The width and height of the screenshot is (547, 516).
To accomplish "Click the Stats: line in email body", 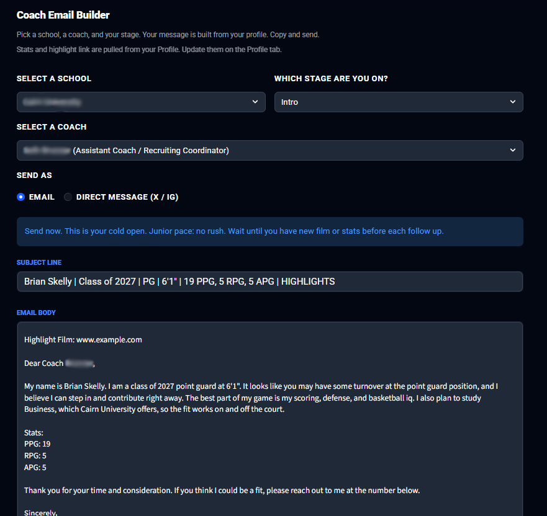I will click(x=34, y=433).
